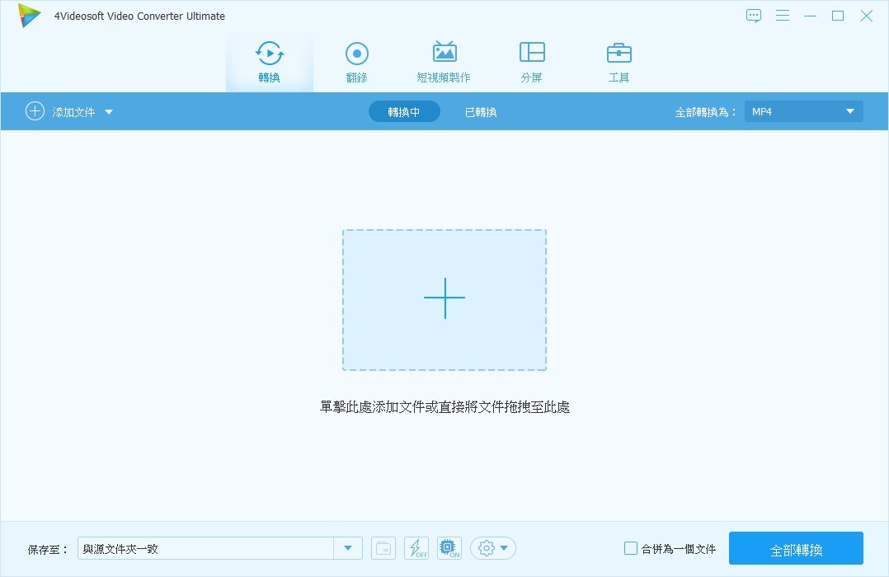Open the MP4 output format dropdown
889x577 pixels.
(803, 111)
